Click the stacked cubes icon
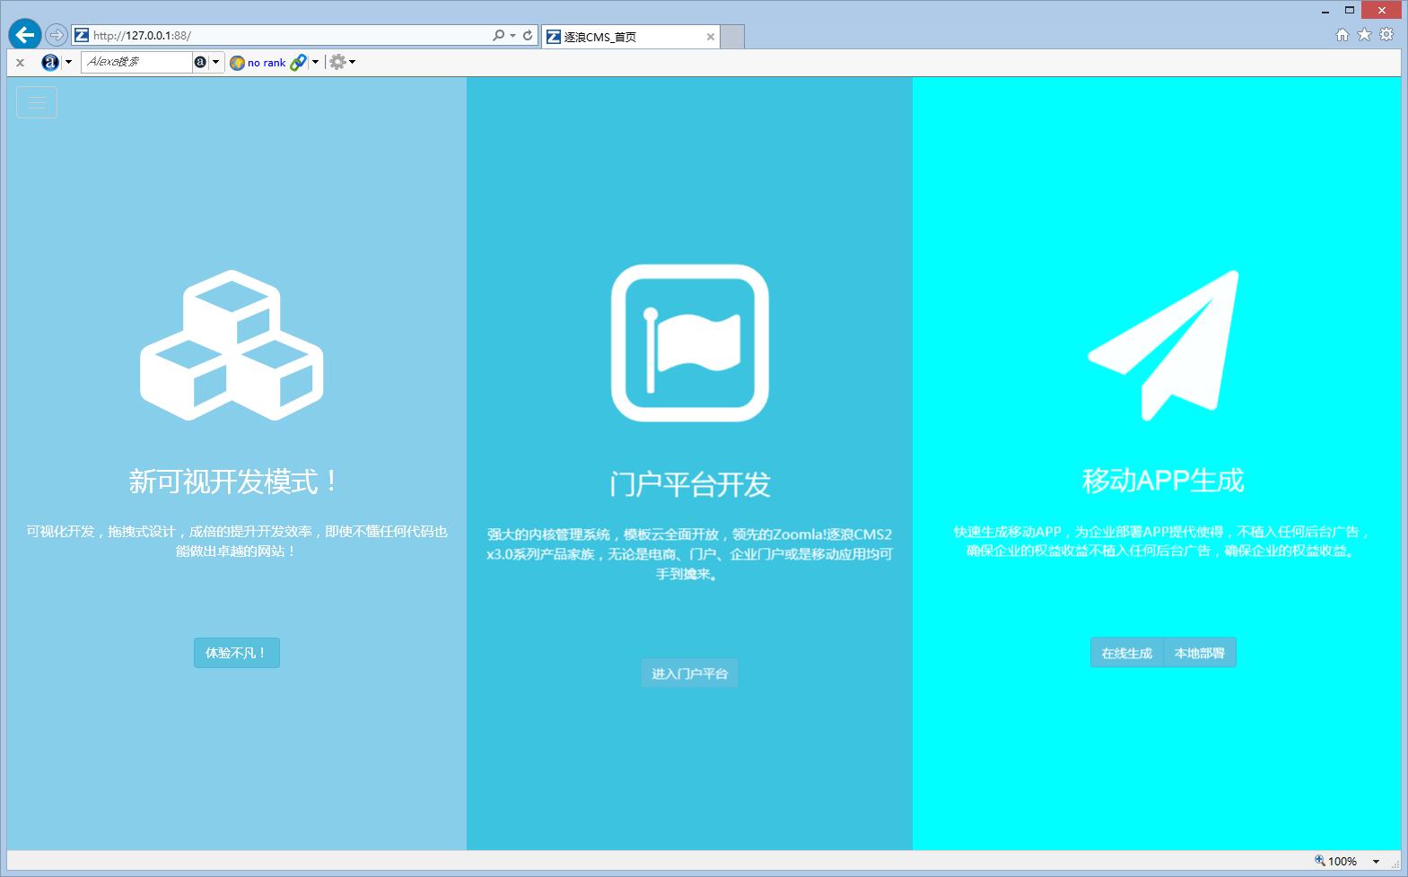The image size is (1408, 877). point(232,345)
